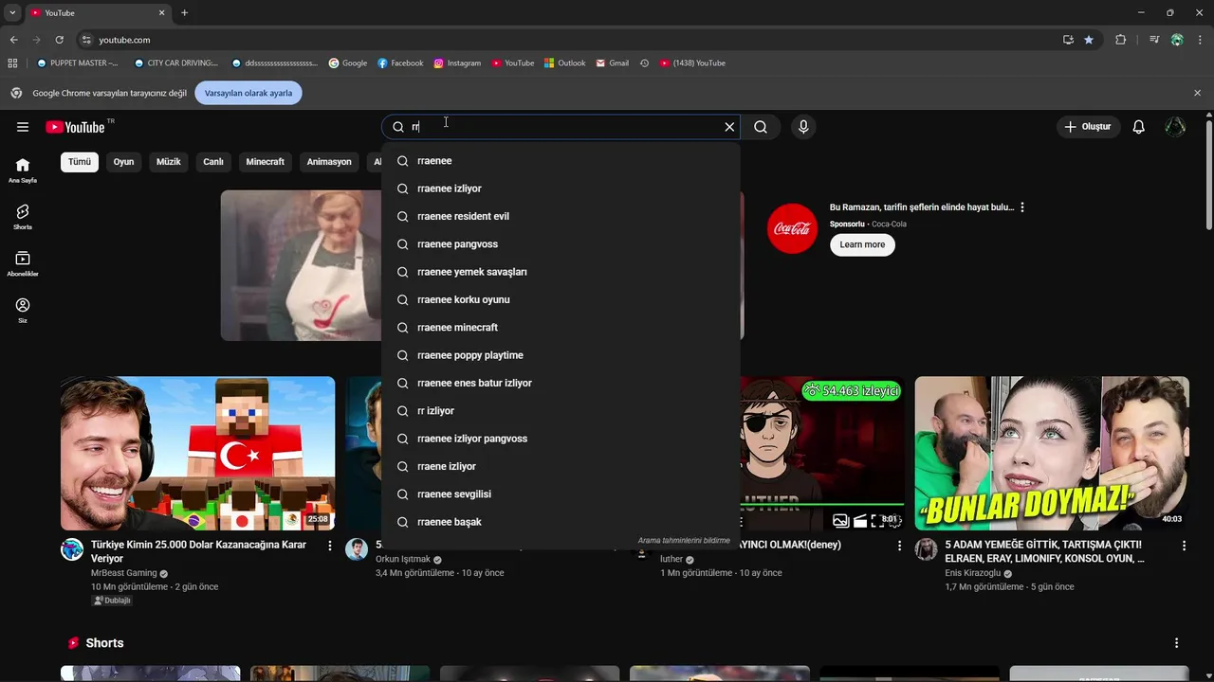Open Enis Kirazoglu channel link
Viewport: 1214px width, 682px height.
coord(973,573)
